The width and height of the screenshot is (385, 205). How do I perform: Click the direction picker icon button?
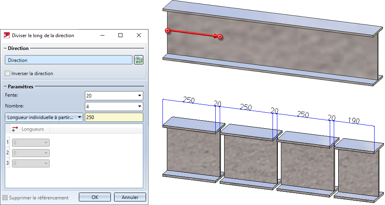pos(138,60)
